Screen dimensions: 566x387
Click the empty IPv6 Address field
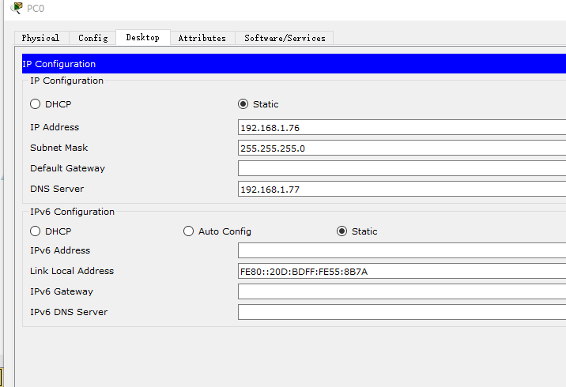(x=402, y=250)
